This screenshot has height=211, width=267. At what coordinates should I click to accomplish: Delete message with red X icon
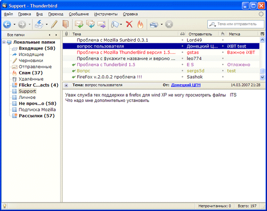[129, 24]
